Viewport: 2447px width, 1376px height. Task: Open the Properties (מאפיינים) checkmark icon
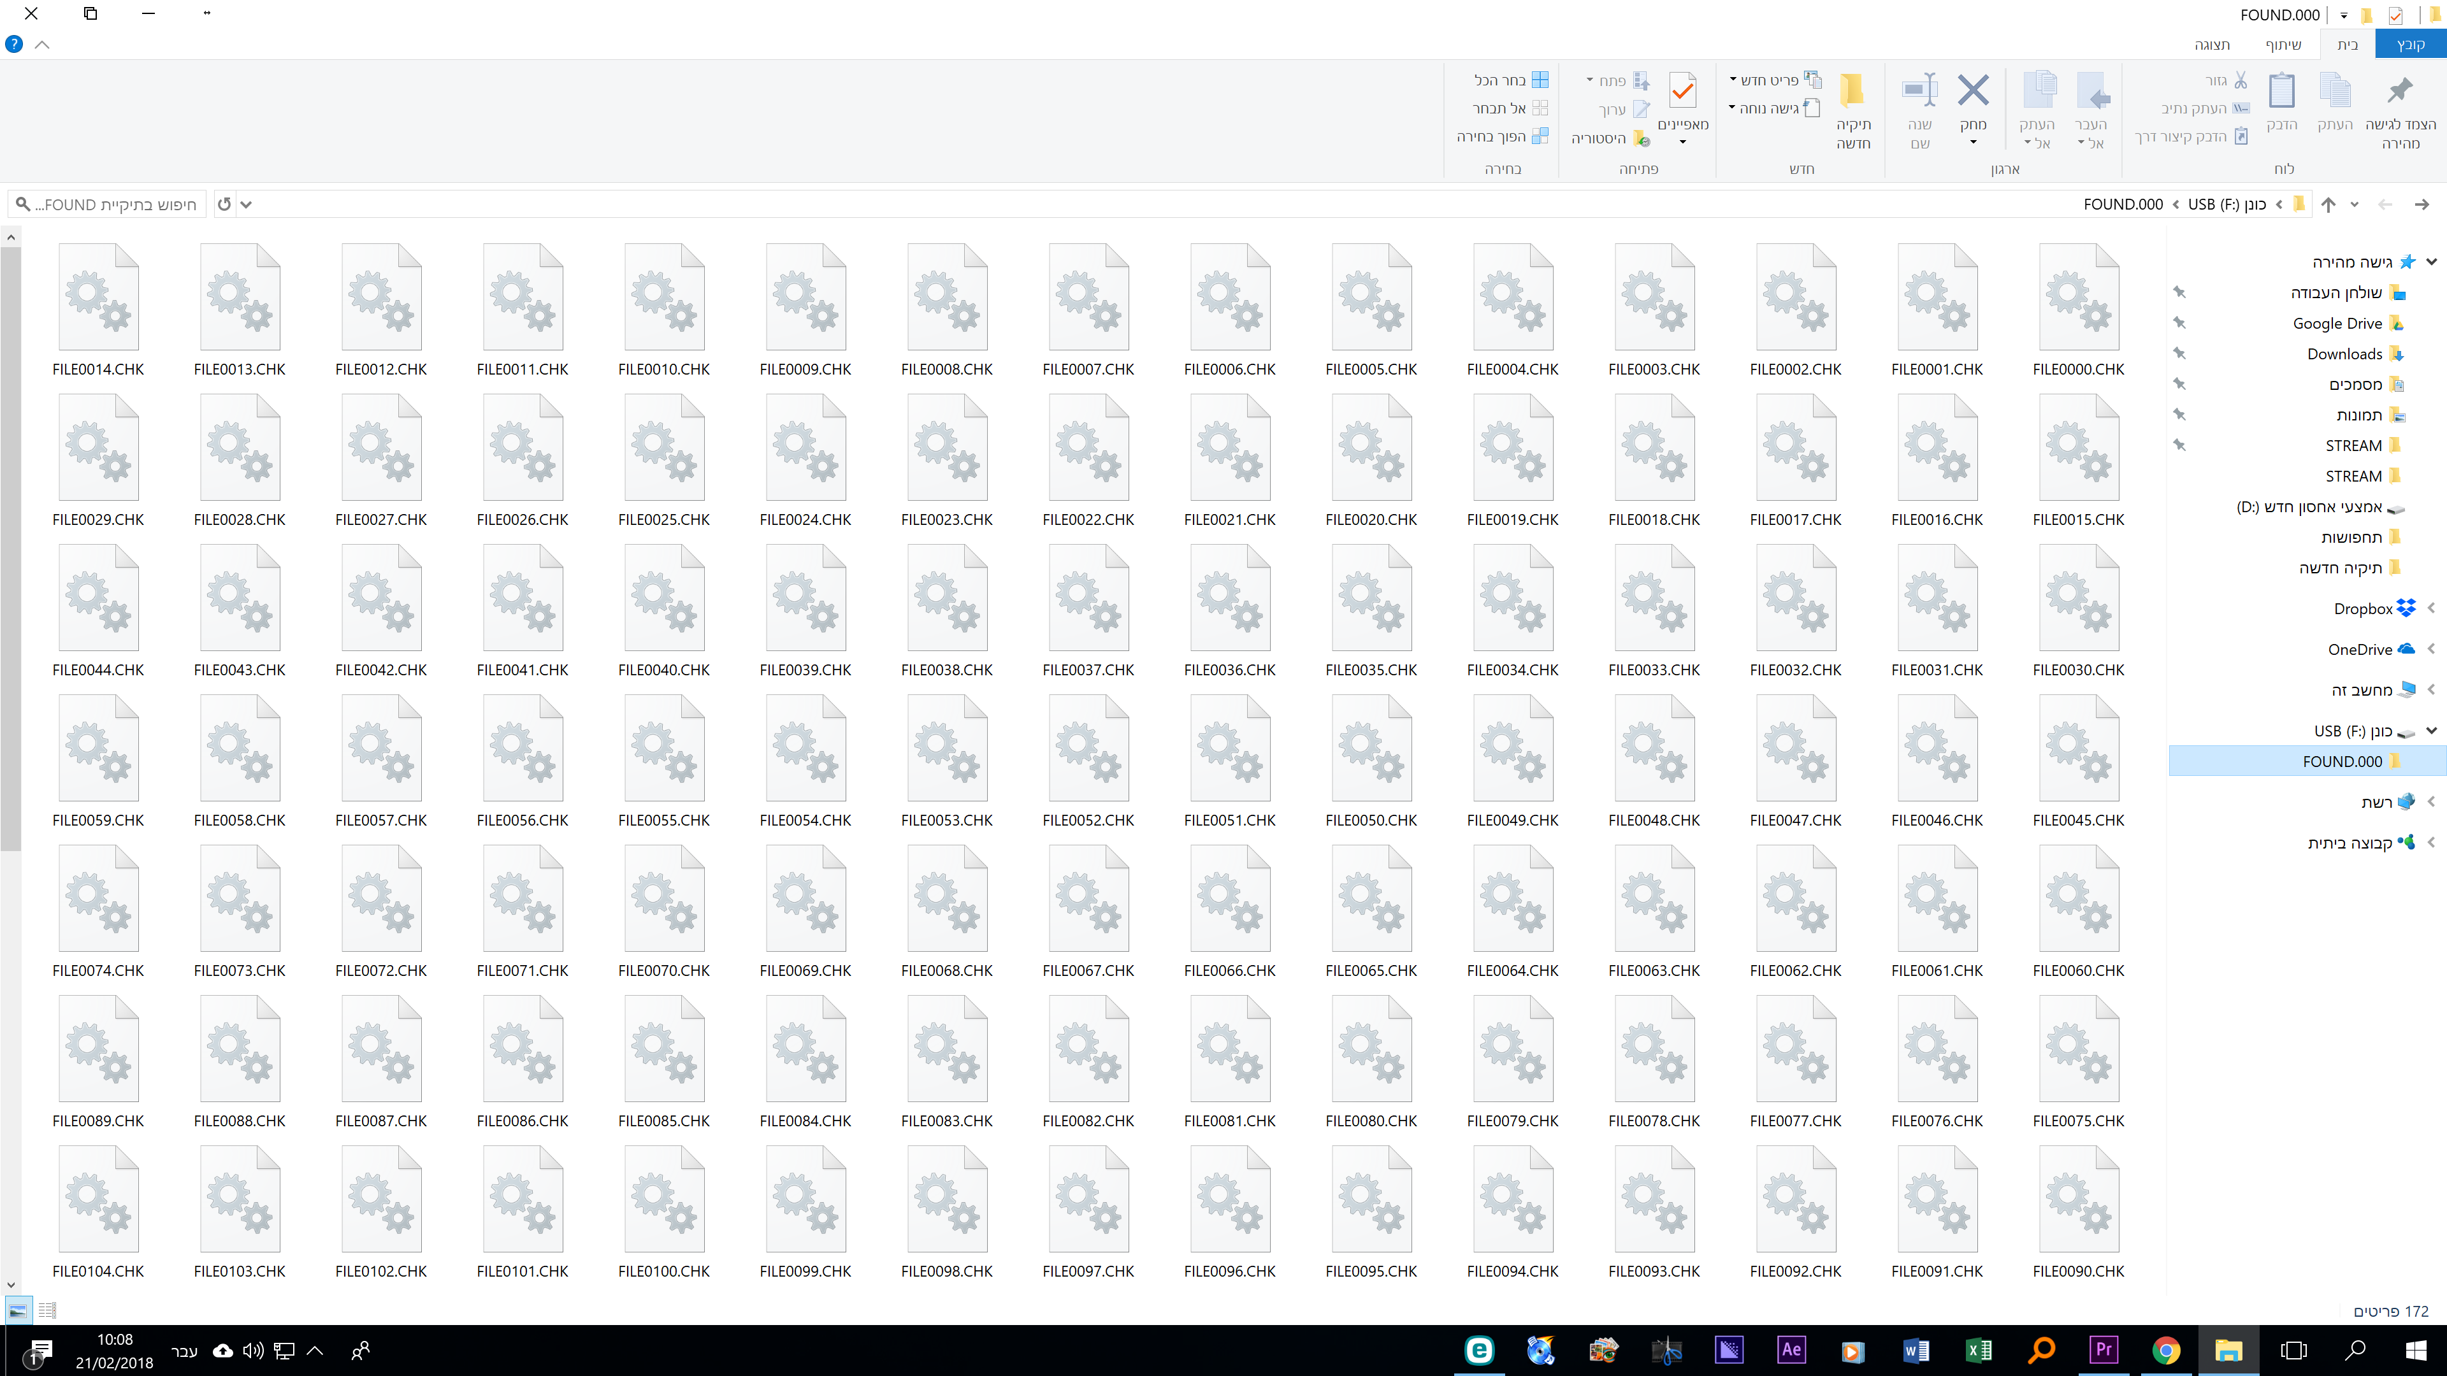pyautogui.click(x=1682, y=92)
